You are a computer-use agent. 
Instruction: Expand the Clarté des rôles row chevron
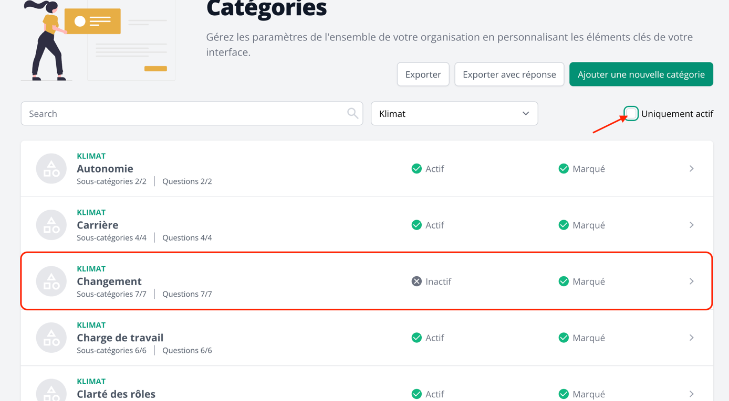[692, 394]
